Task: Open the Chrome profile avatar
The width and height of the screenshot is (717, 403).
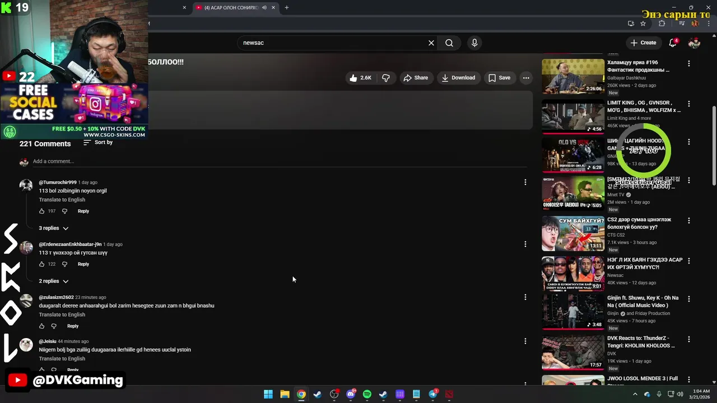Action: pyautogui.click(x=695, y=24)
